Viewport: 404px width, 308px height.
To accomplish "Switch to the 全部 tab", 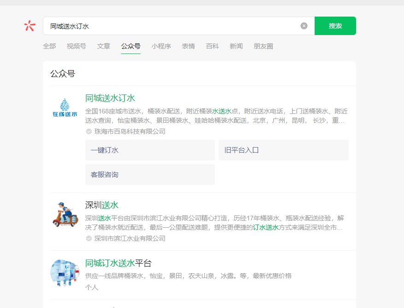I will click(x=49, y=46).
